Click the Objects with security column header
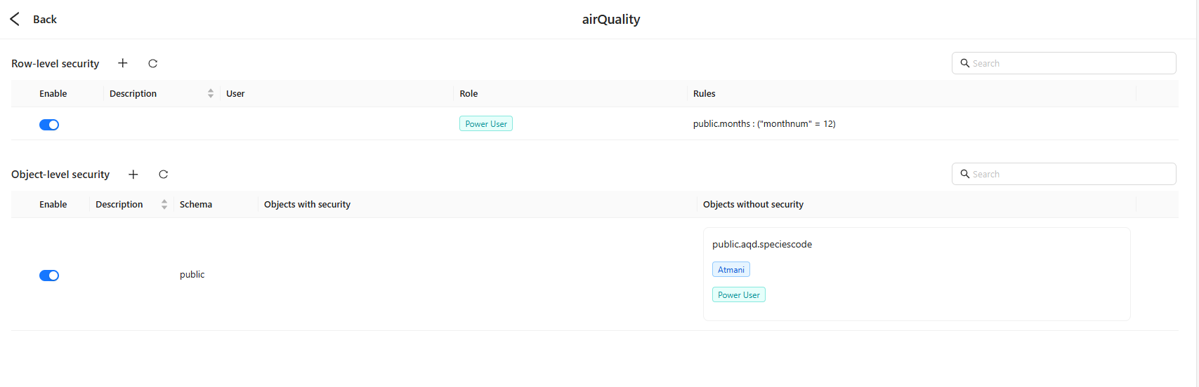 pos(307,204)
